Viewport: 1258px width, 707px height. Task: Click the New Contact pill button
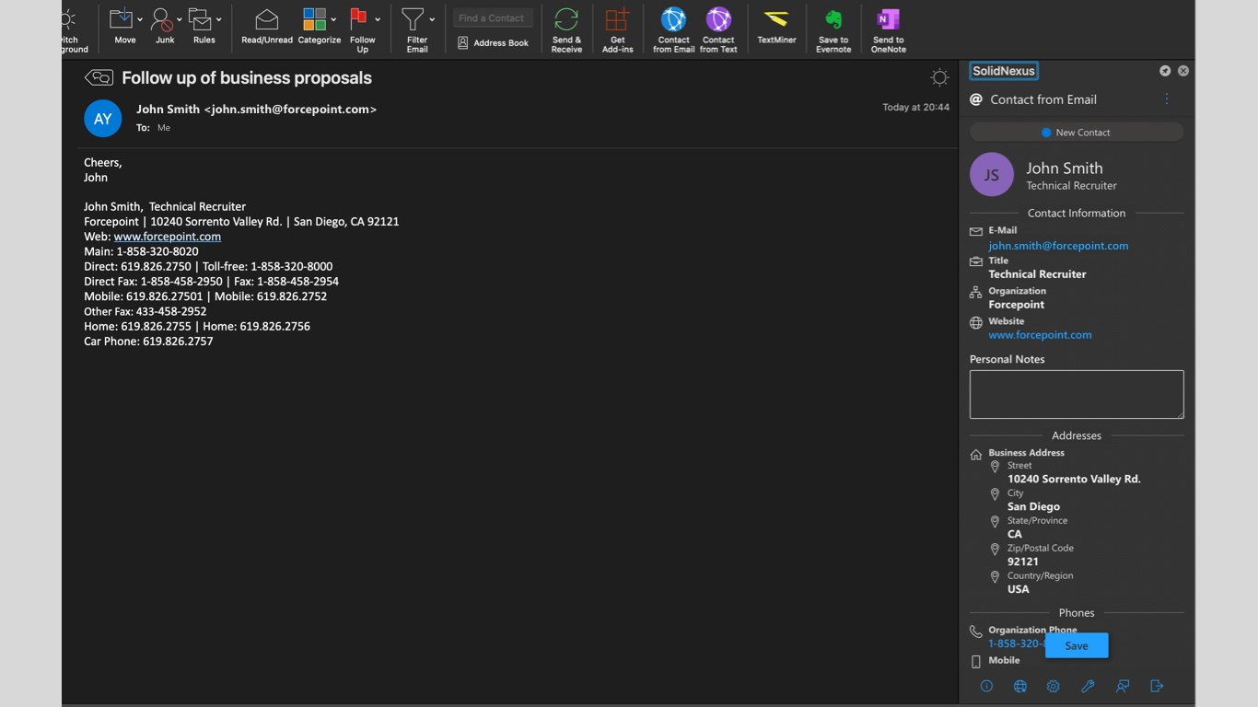tap(1077, 133)
